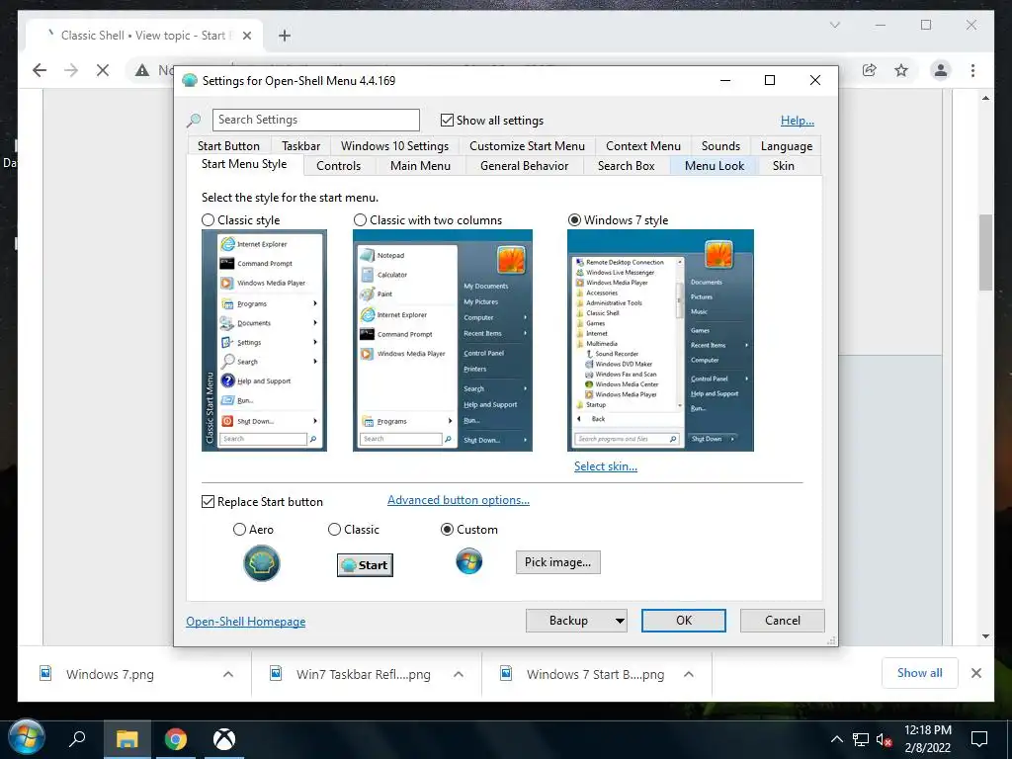
Task: Click Chrome's share page icon
Action: (x=870, y=70)
